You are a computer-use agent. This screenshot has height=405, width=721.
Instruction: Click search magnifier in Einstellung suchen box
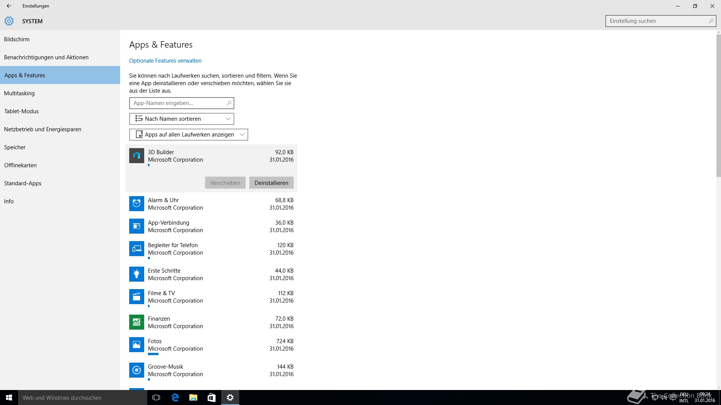click(x=711, y=21)
